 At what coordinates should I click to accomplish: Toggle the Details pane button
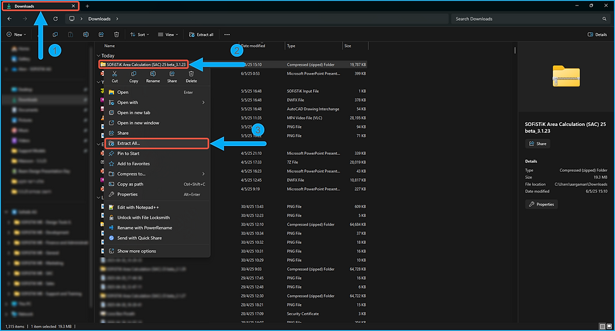click(x=597, y=34)
